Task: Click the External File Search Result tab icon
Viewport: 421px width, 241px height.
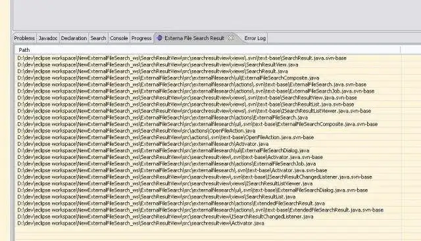Action: click(159, 38)
